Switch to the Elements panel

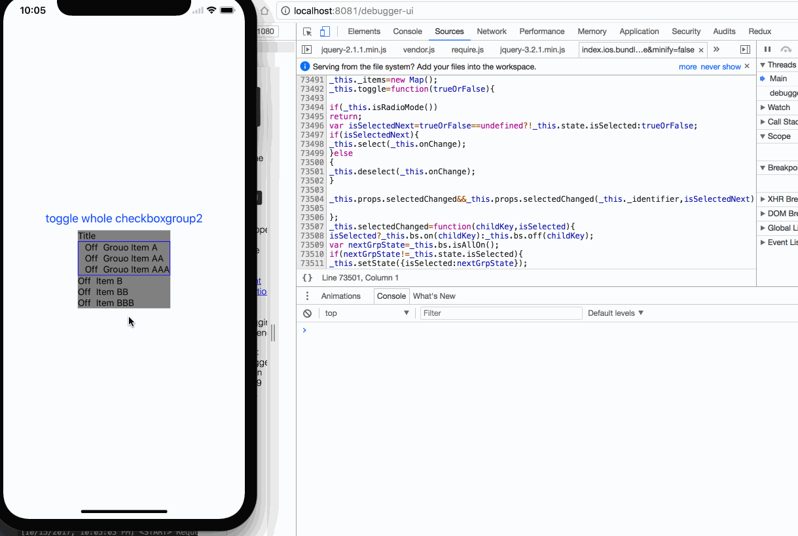(364, 31)
